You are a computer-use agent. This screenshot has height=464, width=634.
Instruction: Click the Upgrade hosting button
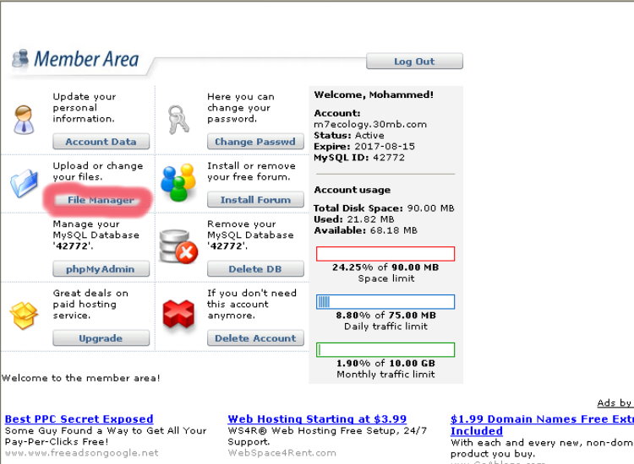[101, 338]
